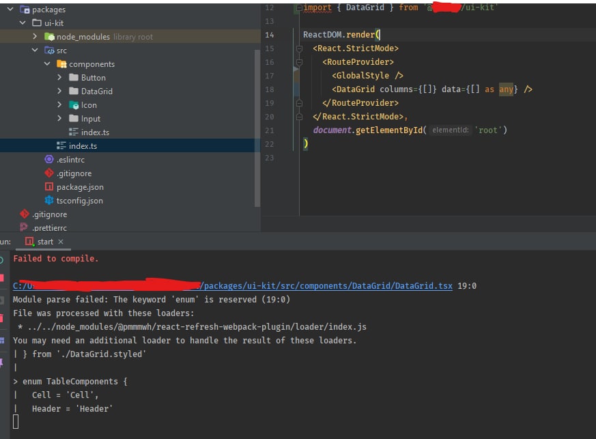Click the project tree vertical scrollbar

[257, 128]
